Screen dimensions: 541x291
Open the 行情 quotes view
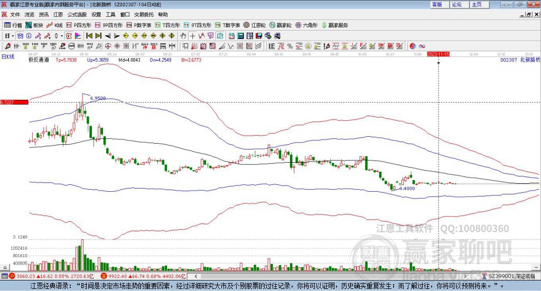[x=13, y=25]
